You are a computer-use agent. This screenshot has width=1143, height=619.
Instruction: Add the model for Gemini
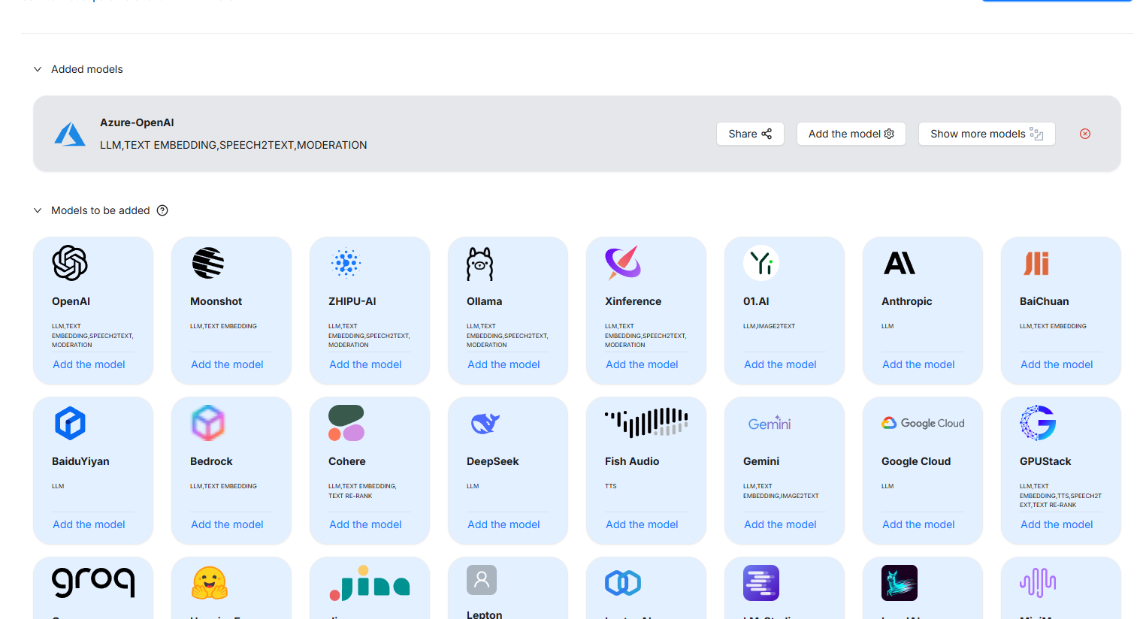click(780, 524)
